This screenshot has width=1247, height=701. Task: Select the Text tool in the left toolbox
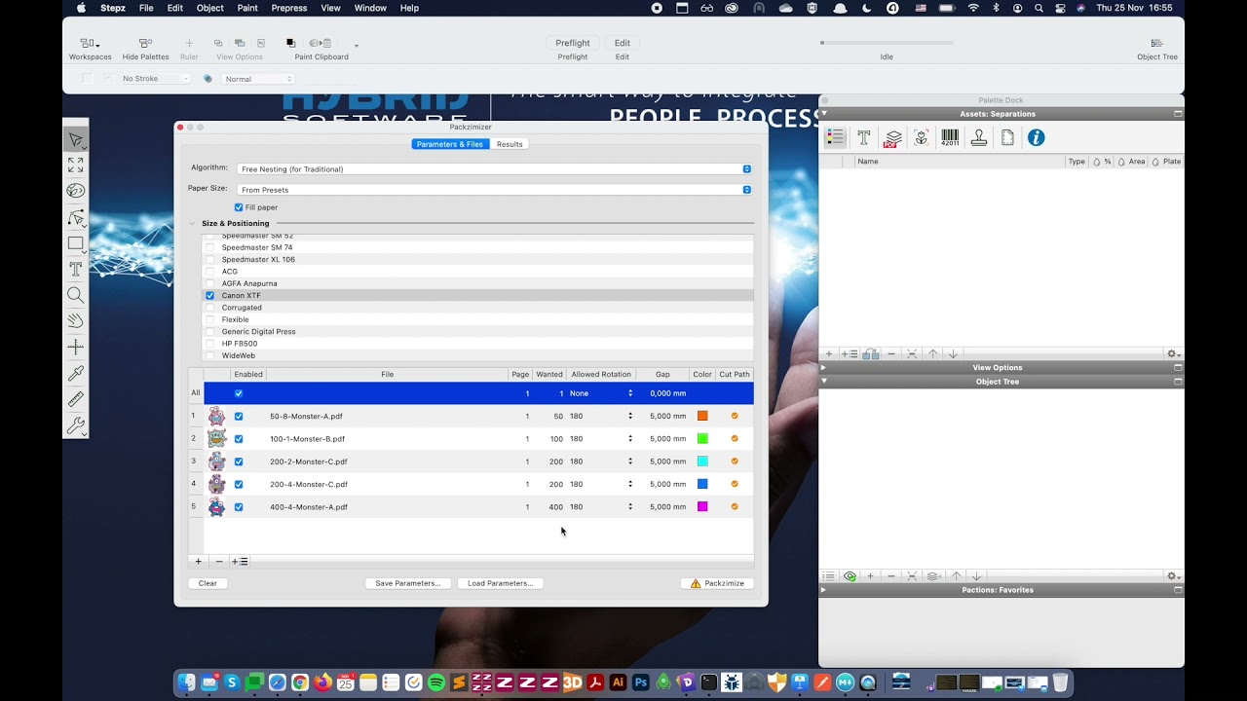76,270
